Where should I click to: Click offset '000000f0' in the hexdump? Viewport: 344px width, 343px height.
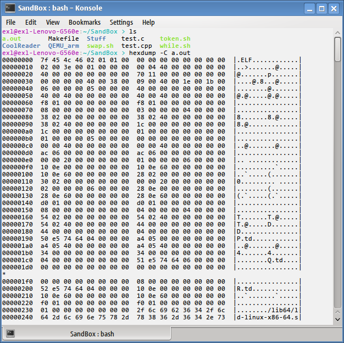pos(18,168)
